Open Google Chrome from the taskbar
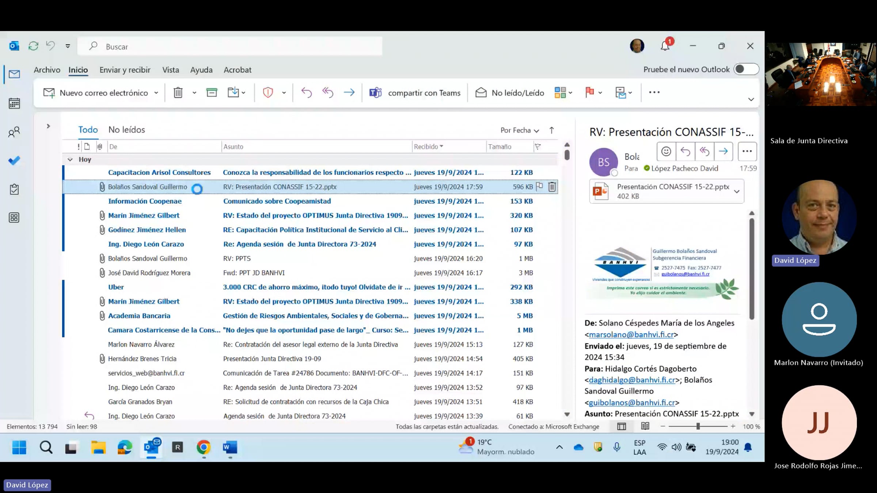Screen dimensions: 877x493 [x=204, y=447]
